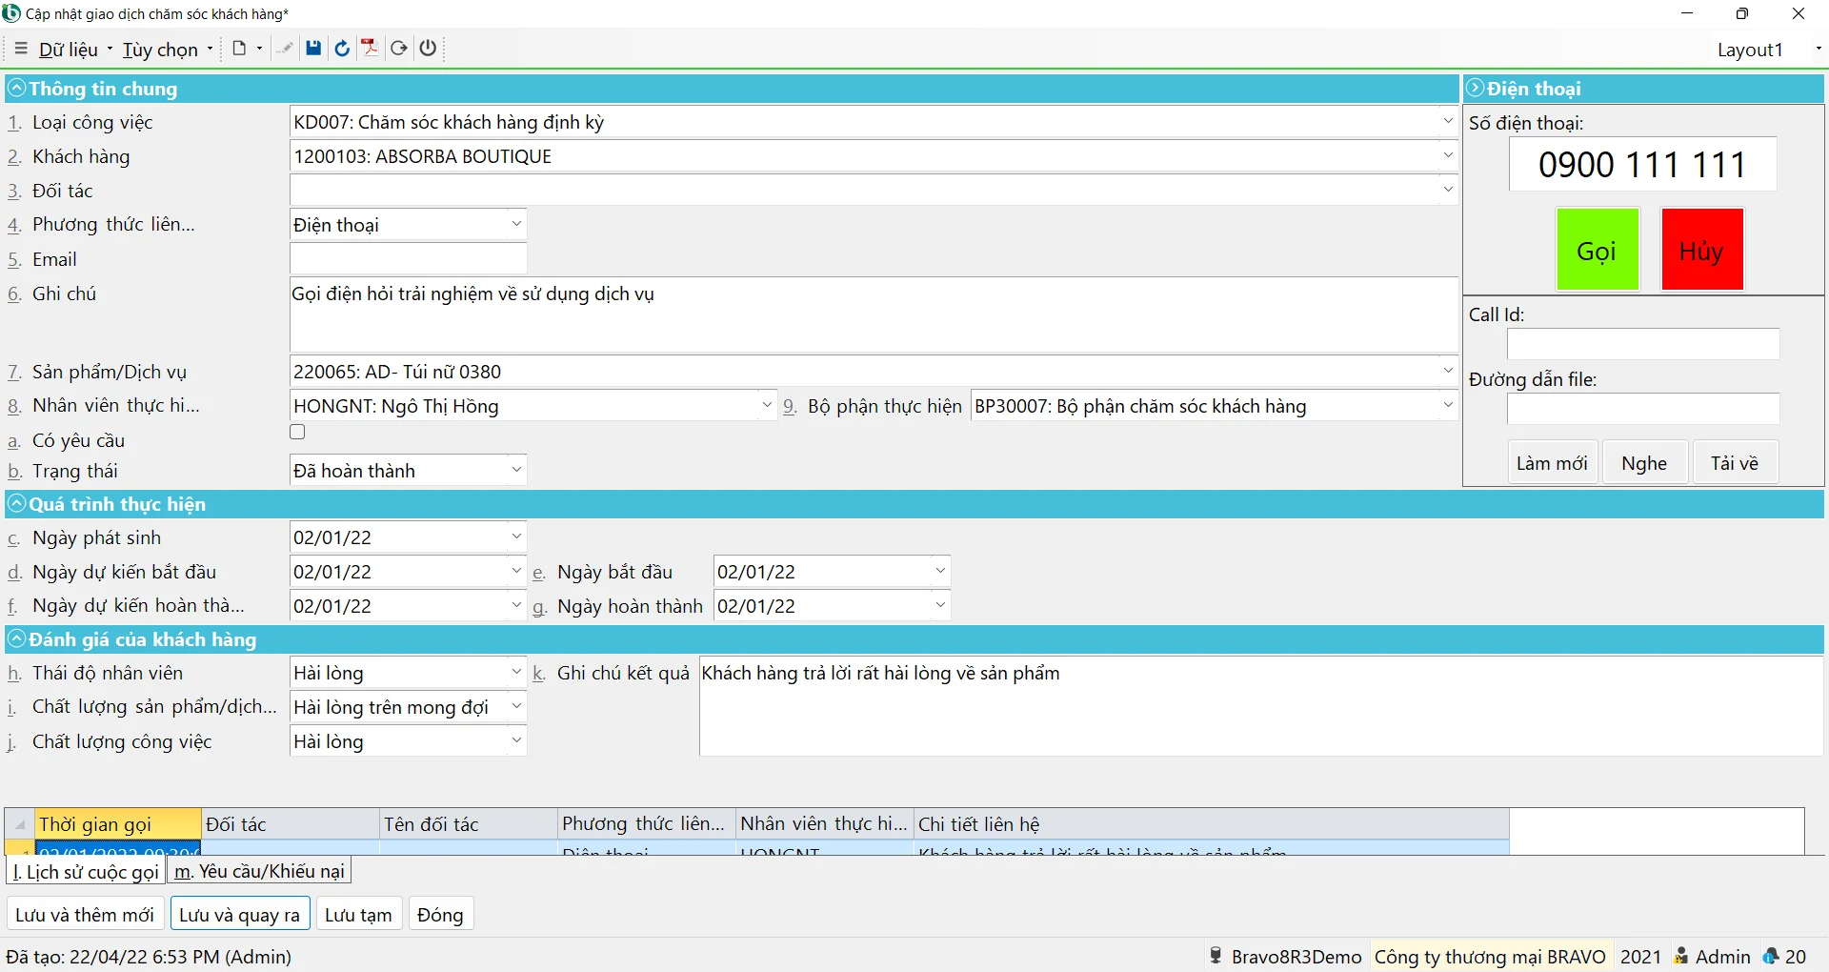The width and height of the screenshot is (1829, 972).
Task: Click the Lưu và quay ra button
Action: [x=239, y=915]
